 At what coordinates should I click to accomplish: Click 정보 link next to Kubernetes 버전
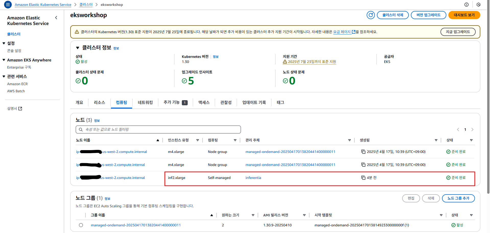[x=216, y=57]
